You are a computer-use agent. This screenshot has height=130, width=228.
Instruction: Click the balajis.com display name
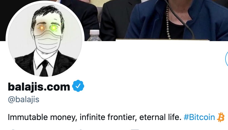click(39, 87)
